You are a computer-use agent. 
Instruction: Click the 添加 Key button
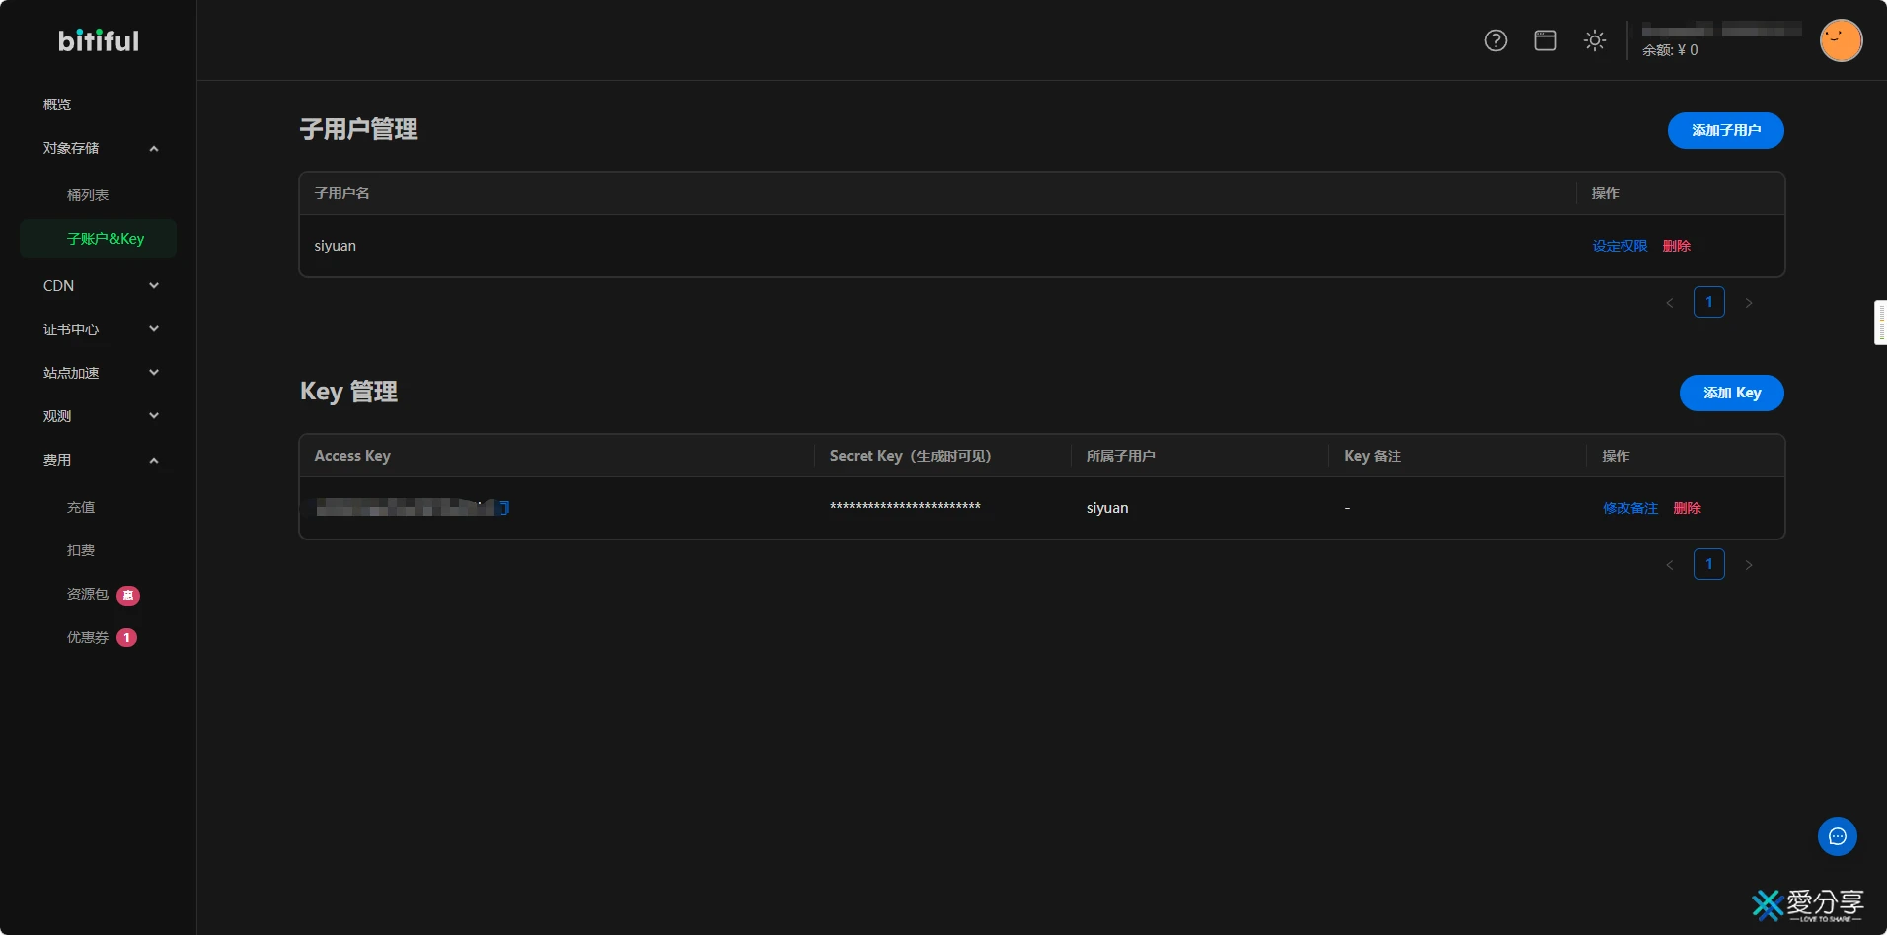tap(1731, 393)
